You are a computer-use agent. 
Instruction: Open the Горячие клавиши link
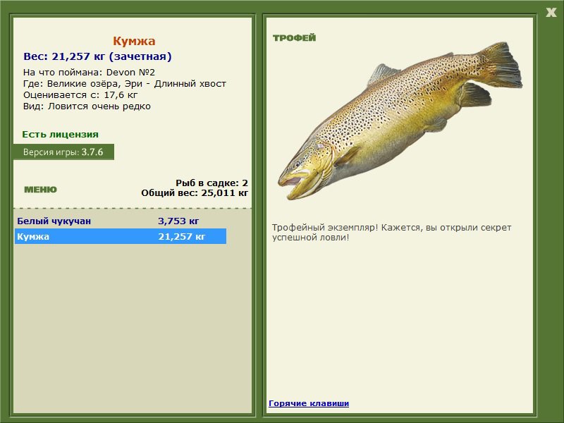coord(309,403)
